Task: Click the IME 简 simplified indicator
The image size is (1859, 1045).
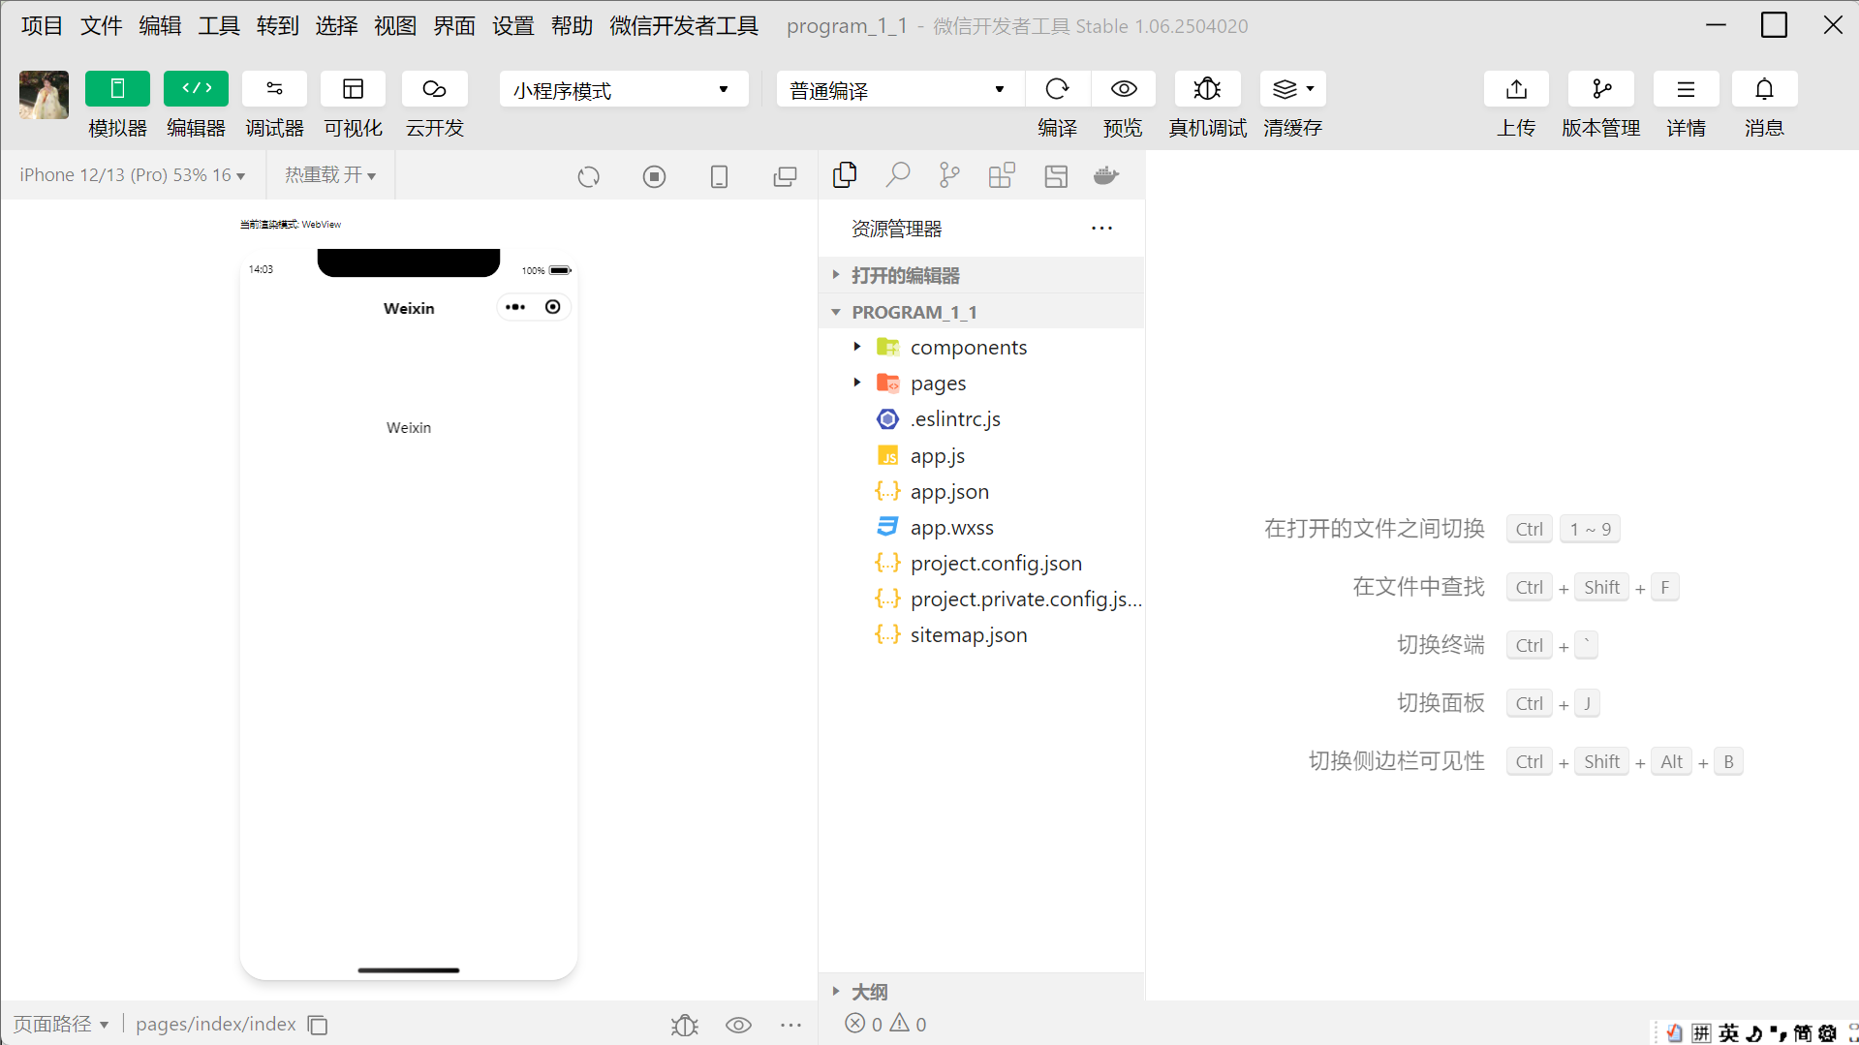Action: (x=1803, y=1033)
